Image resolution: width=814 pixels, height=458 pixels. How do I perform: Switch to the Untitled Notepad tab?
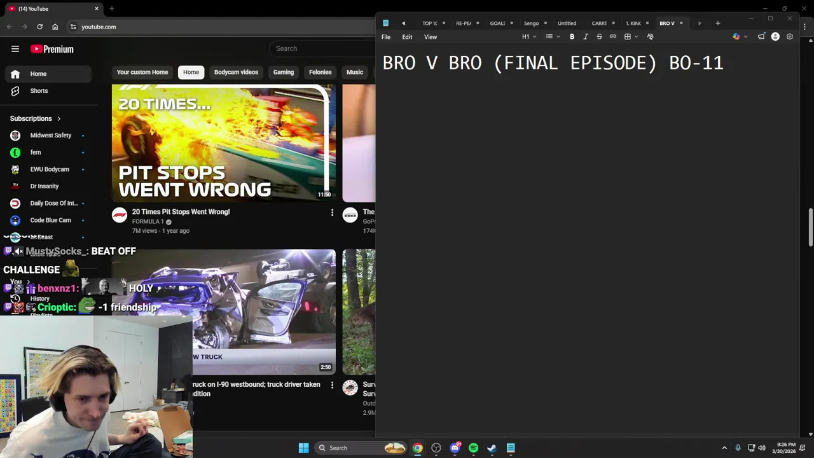(x=567, y=24)
